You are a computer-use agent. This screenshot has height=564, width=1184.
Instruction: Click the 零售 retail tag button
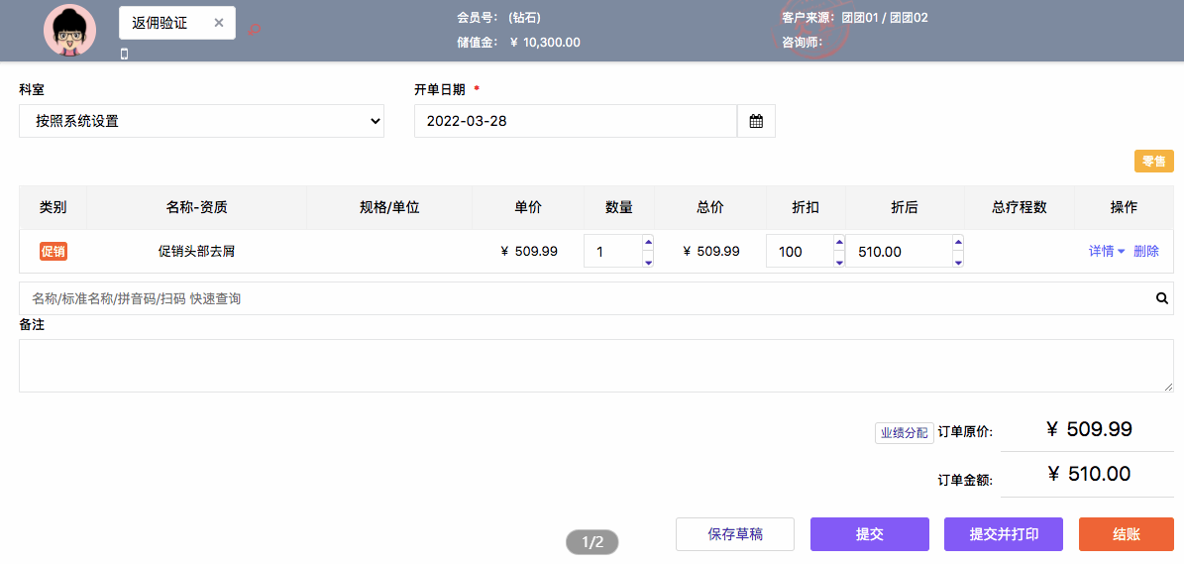point(1154,162)
